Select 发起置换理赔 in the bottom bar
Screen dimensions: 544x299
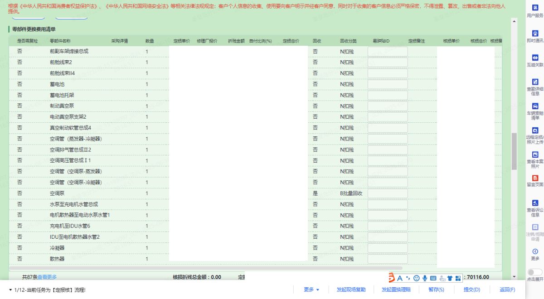point(396,290)
